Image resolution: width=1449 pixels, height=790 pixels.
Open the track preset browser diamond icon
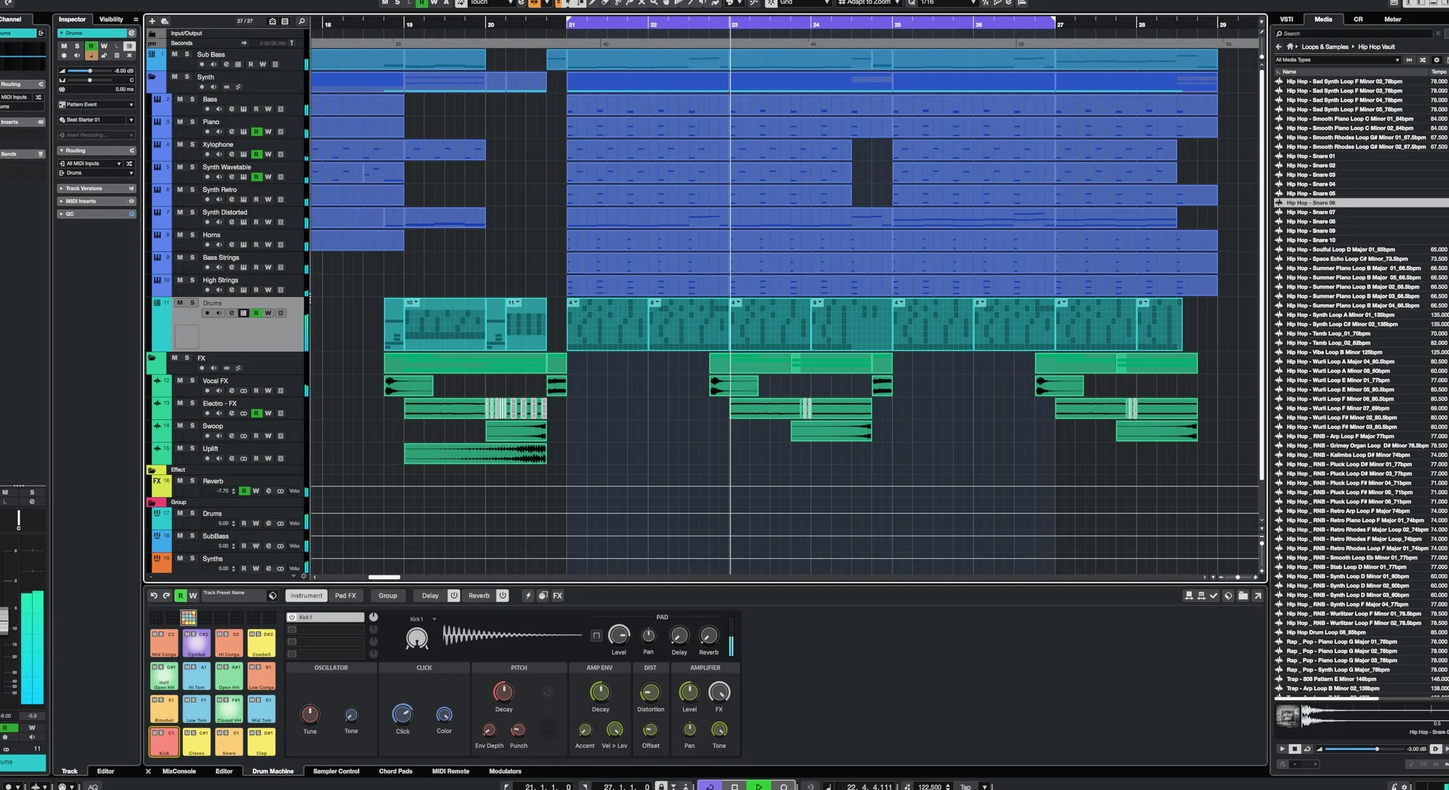pos(272,595)
